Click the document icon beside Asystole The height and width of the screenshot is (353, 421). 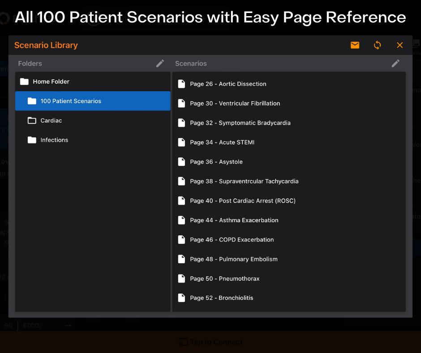click(181, 162)
